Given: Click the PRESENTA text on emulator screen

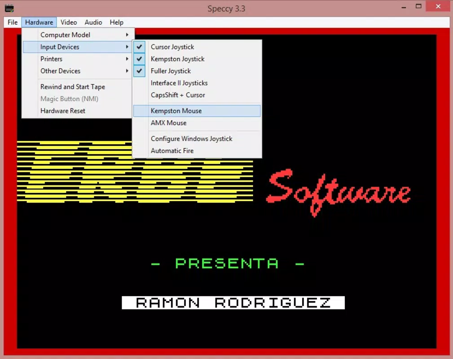Looking at the screenshot, I should [227, 263].
